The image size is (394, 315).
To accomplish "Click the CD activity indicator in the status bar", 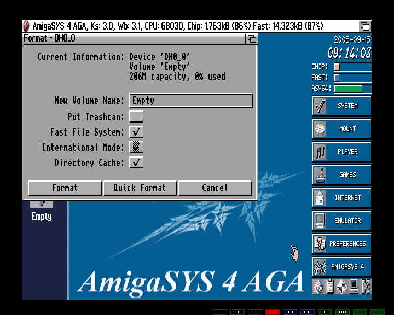I will pyautogui.click(x=308, y=312).
